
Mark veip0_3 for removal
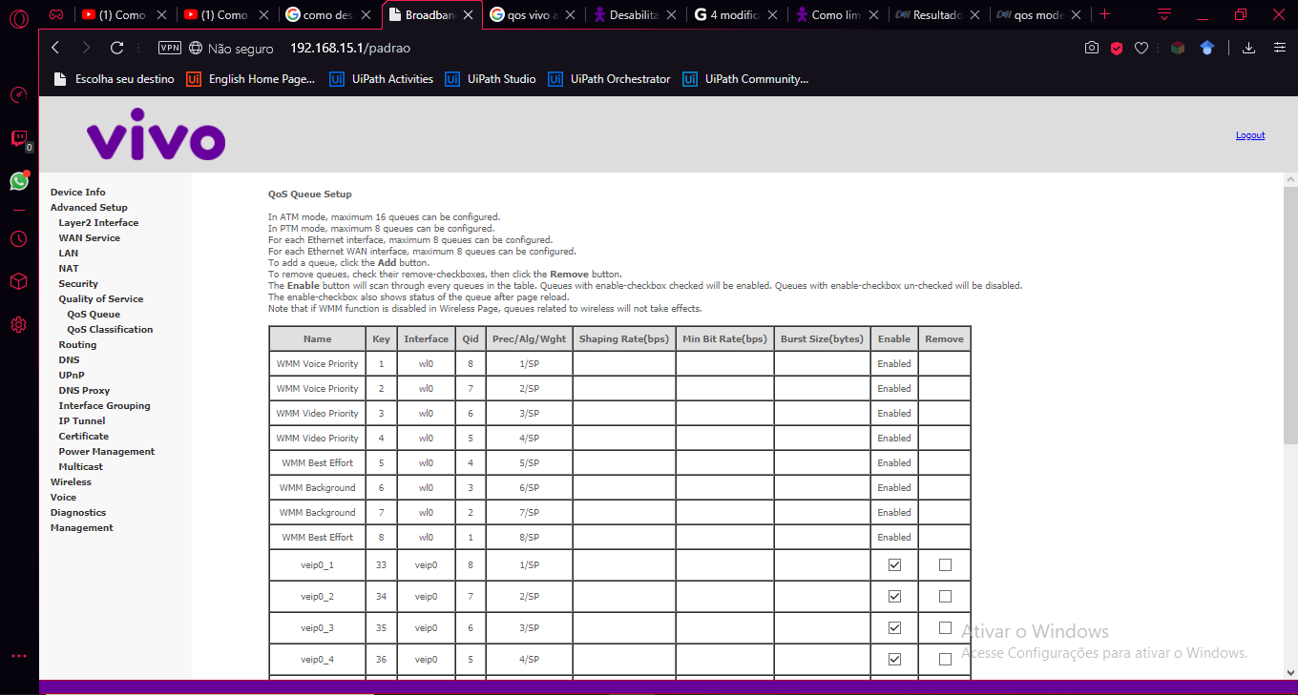tap(945, 628)
